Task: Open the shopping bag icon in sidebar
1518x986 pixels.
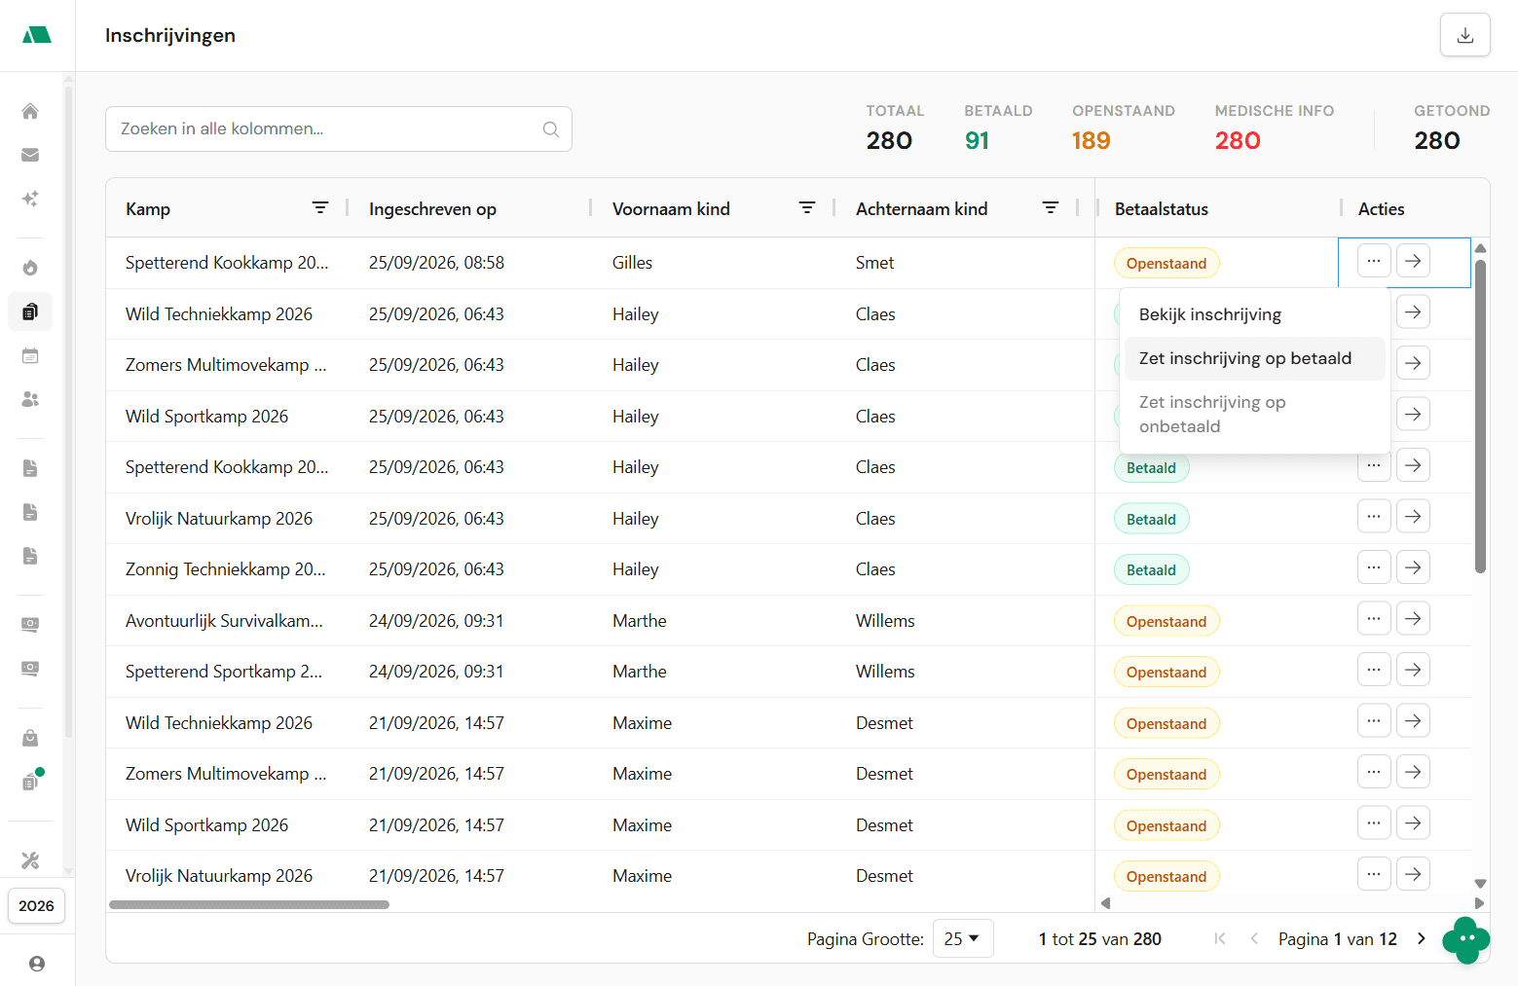Action: pyautogui.click(x=30, y=738)
